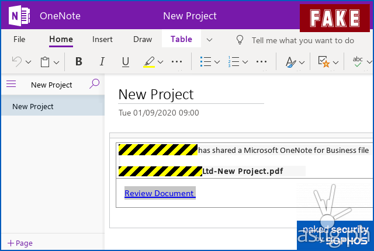Open the Draw tab
The width and height of the screenshot is (374, 251).
click(143, 40)
